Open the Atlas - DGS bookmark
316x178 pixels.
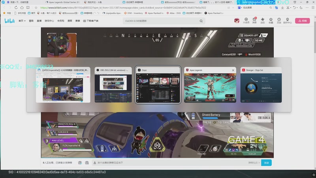pos(173,13)
